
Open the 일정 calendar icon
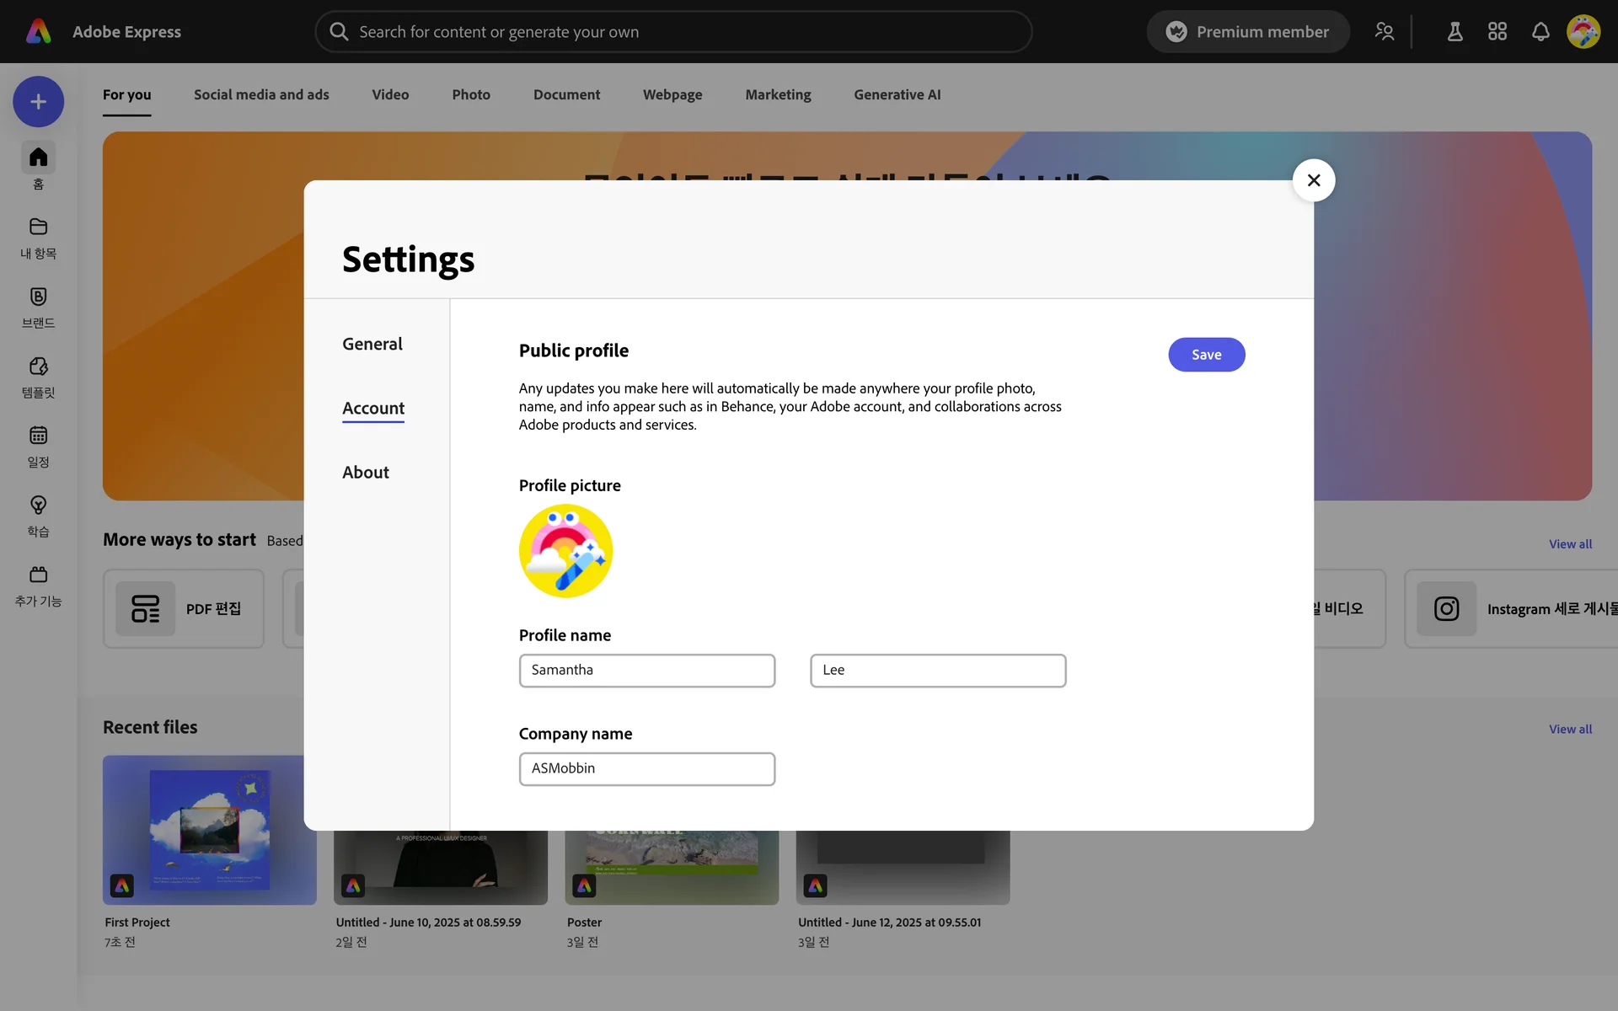(38, 436)
